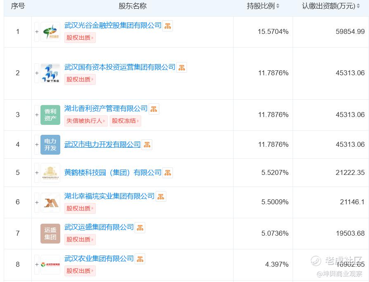
Task: Open equity structure icon for 湖北香利资产管理有限公司
Action: click(154, 109)
